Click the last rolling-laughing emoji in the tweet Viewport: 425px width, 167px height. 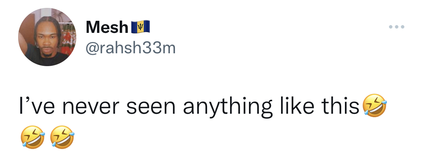(x=63, y=137)
